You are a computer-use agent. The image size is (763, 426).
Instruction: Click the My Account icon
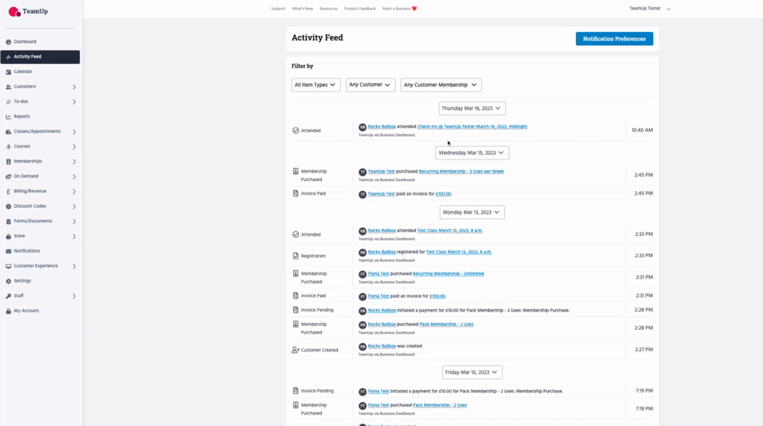[8, 311]
